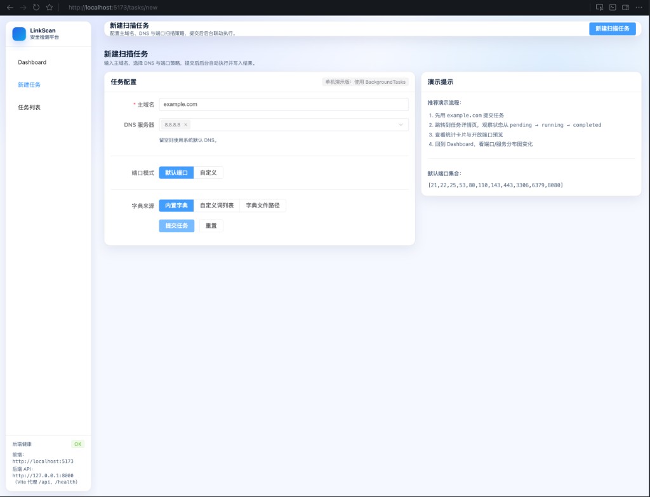Expand the DNS 服务器 dropdown arrow
The image size is (650, 497).
pos(401,125)
